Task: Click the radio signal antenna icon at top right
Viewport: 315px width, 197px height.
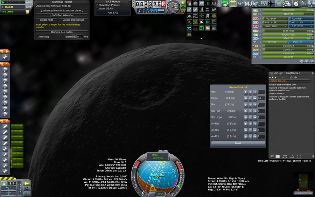Action: coord(311,3)
